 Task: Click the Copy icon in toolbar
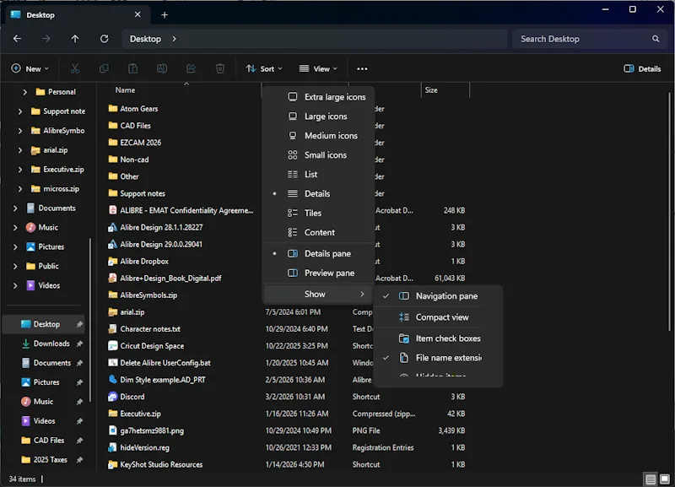[x=104, y=68]
